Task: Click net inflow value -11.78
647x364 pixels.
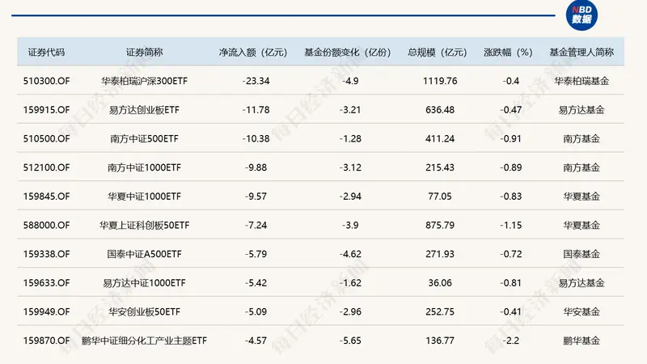Action: pyautogui.click(x=256, y=110)
